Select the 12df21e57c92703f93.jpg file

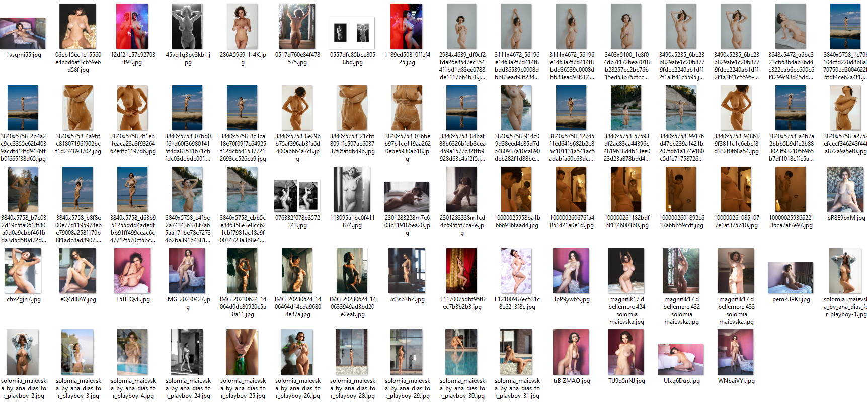coord(133,27)
